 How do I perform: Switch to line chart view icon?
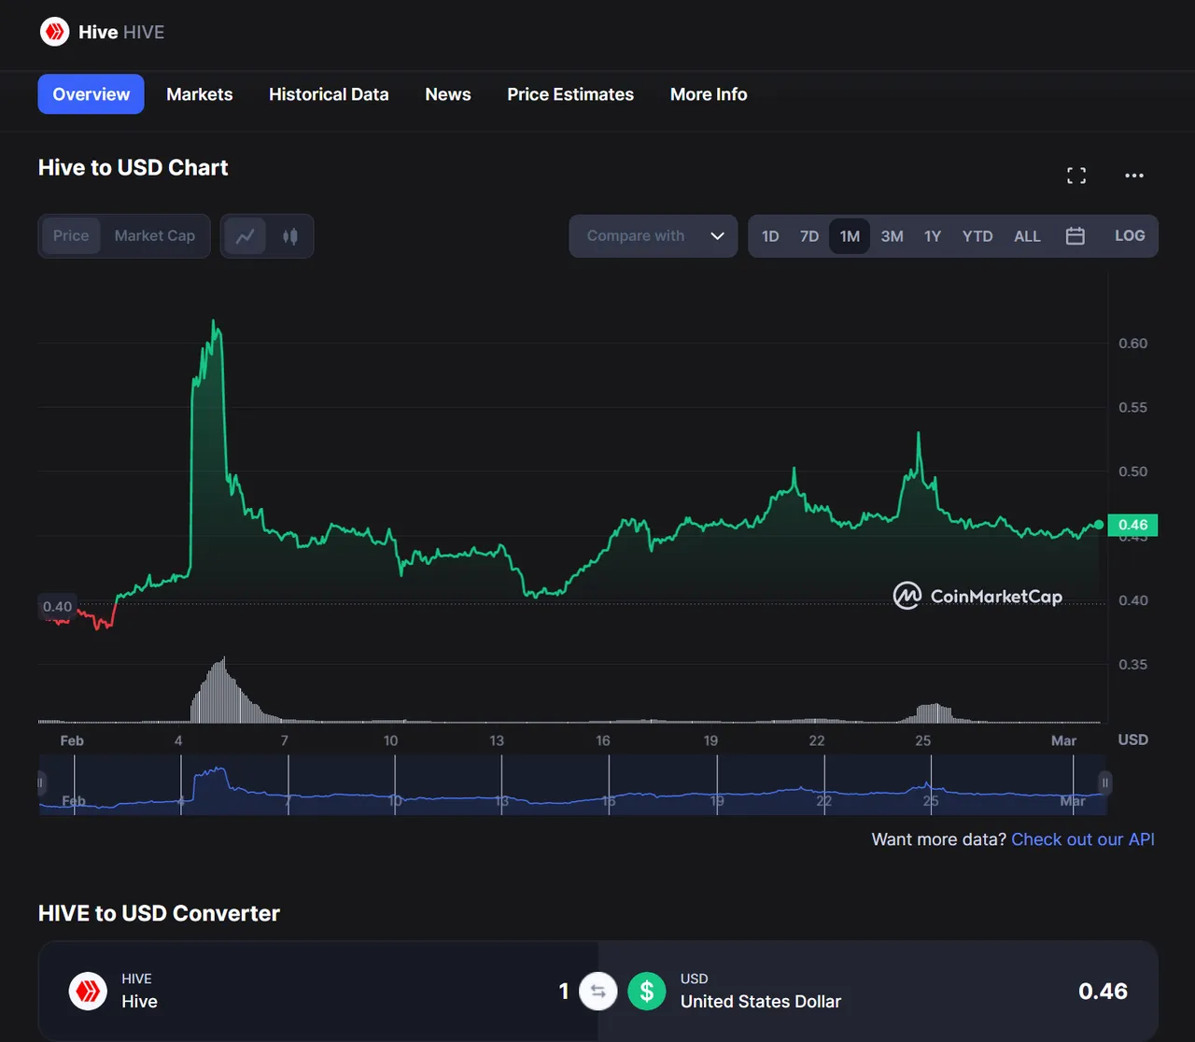click(x=246, y=236)
